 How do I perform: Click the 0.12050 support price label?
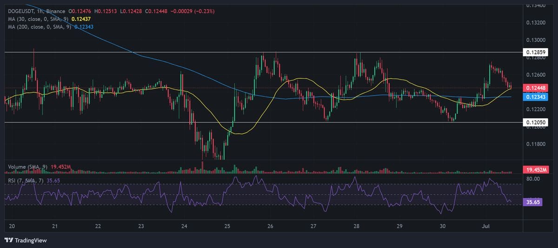pos(537,123)
